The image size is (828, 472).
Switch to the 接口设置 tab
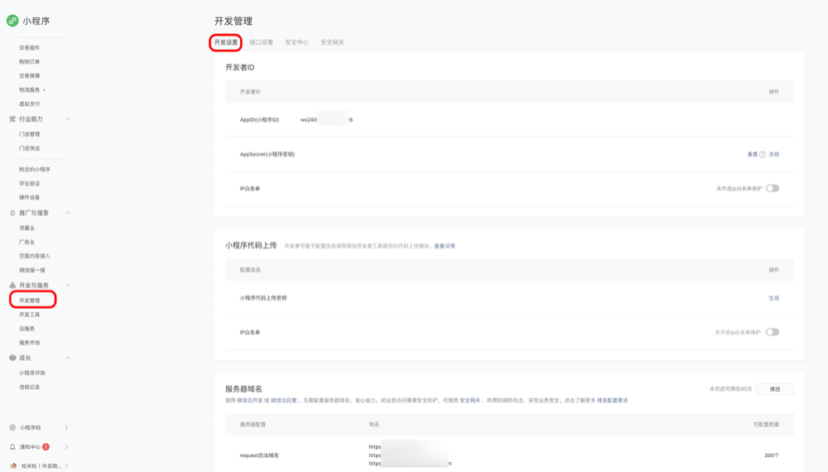point(261,42)
